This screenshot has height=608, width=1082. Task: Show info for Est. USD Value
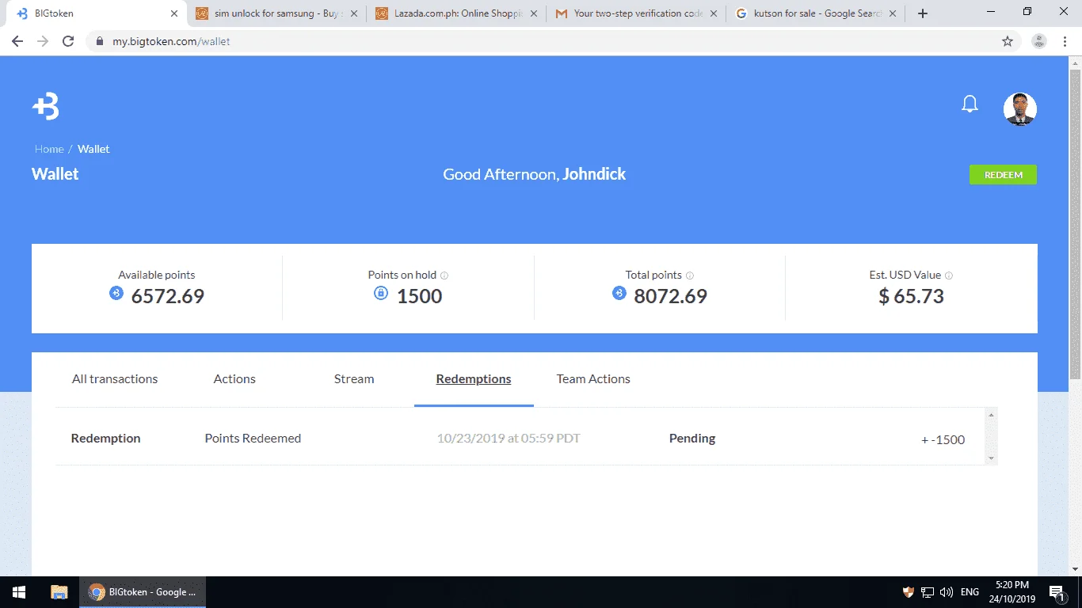(949, 275)
